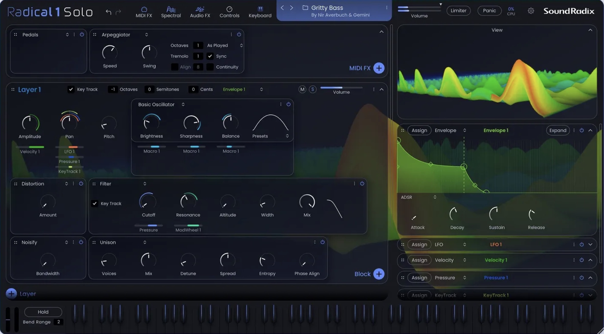Grab the Pedals block drag handle
This screenshot has width=604, height=334.
[15, 35]
